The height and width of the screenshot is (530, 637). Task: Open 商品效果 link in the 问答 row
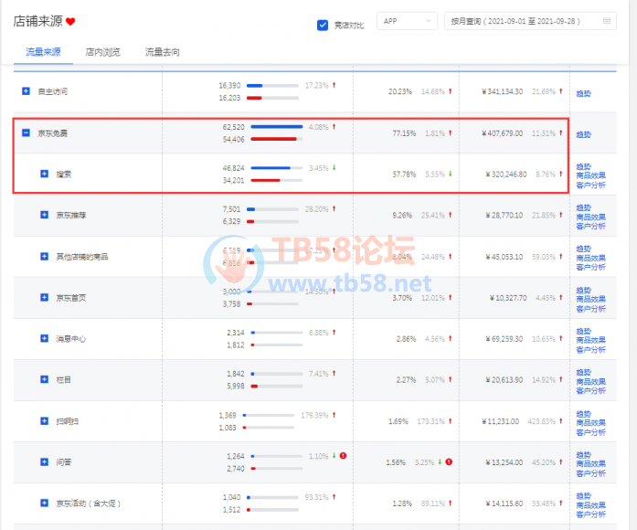(x=590, y=463)
